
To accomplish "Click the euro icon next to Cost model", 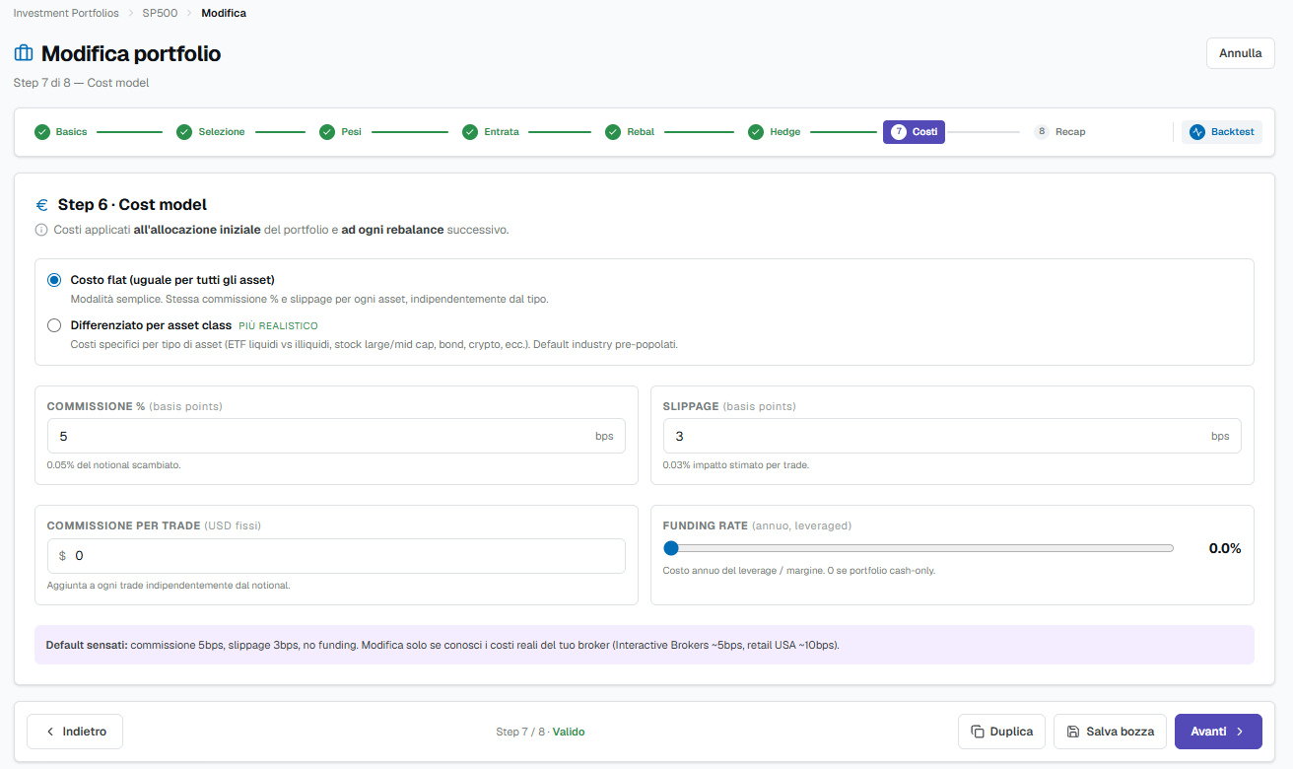I will pyautogui.click(x=41, y=205).
